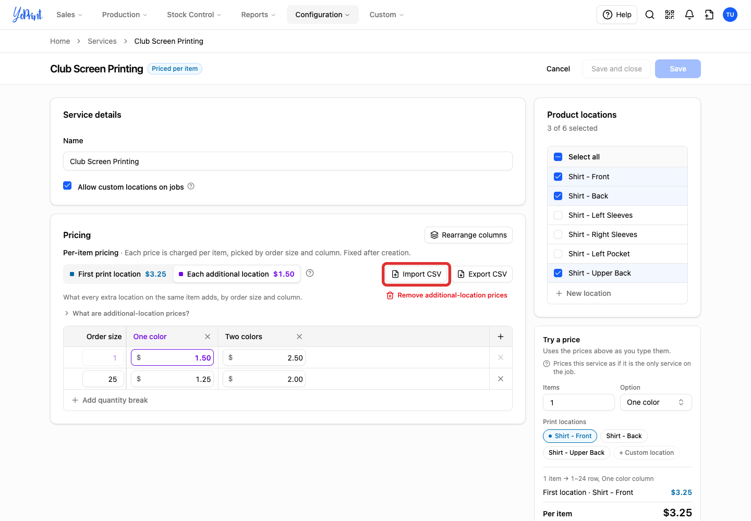This screenshot has height=521, width=751.
Task: Click the Priced per item badge
Action: tap(175, 69)
